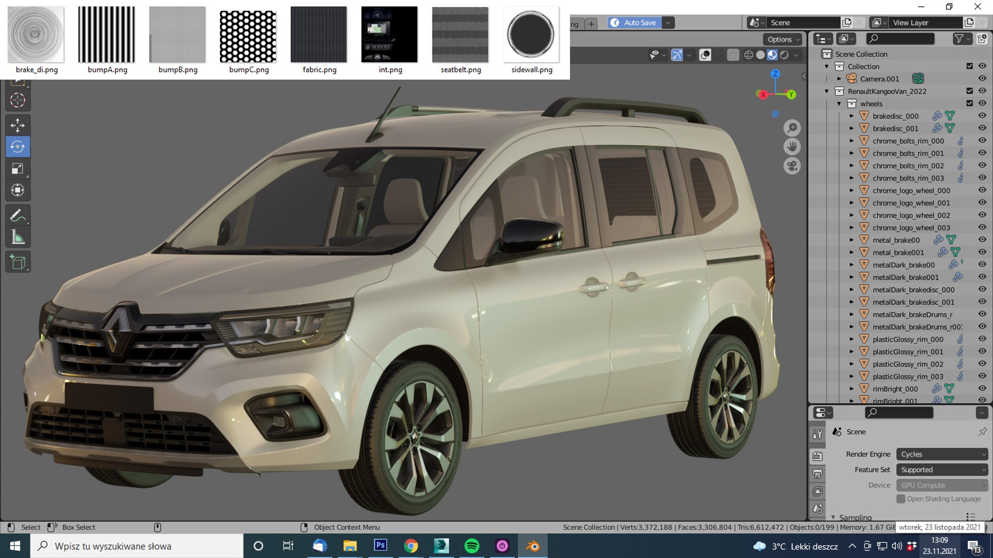Open the Auto Save dropdown arrow
Screen dimensions: 993x558
(x=668, y=23)
